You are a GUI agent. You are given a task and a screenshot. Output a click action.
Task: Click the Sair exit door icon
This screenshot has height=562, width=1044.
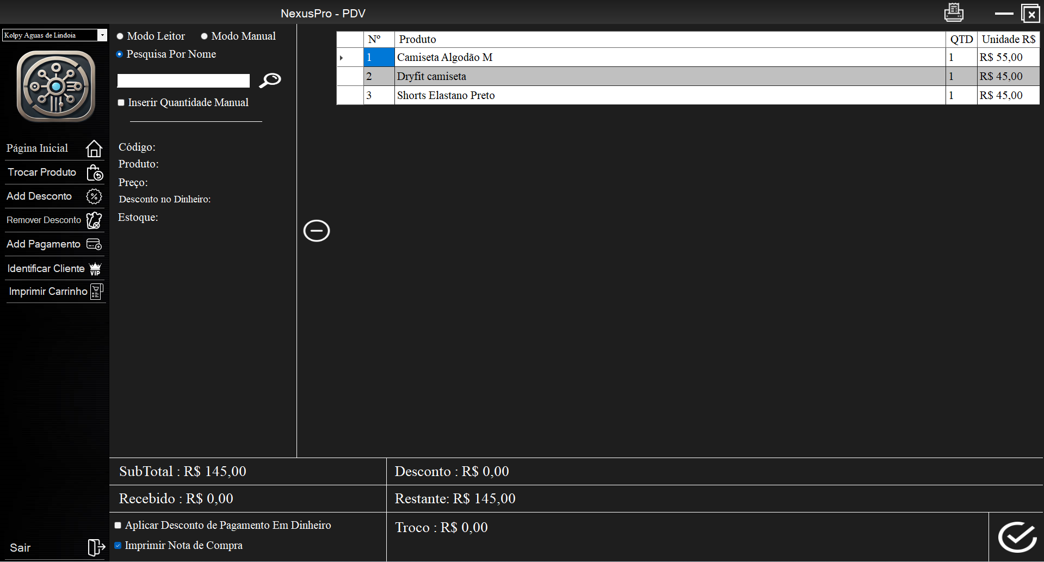click(x=96, y=547)
